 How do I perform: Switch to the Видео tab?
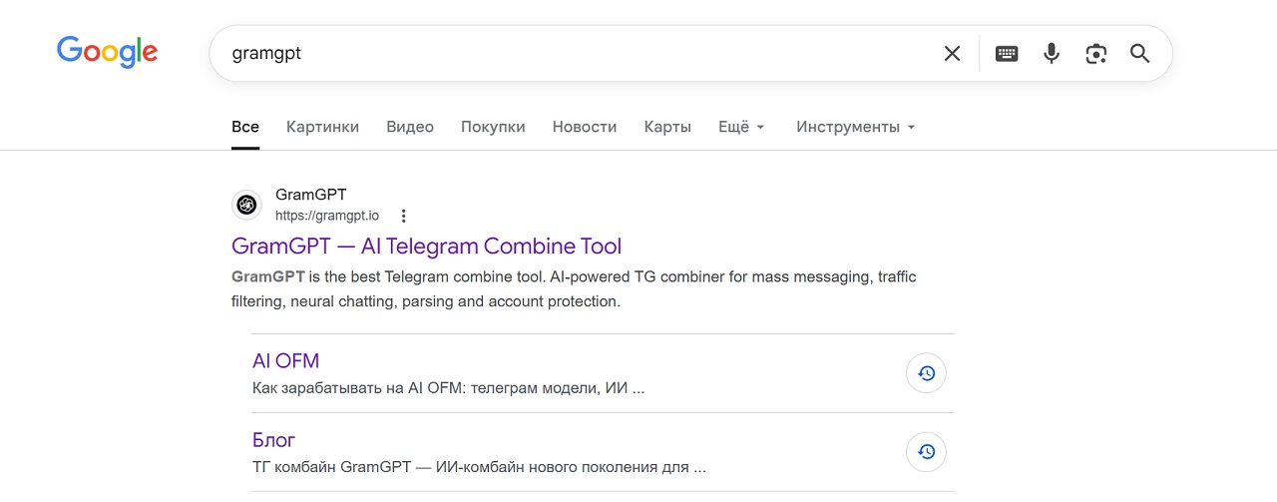410,127
